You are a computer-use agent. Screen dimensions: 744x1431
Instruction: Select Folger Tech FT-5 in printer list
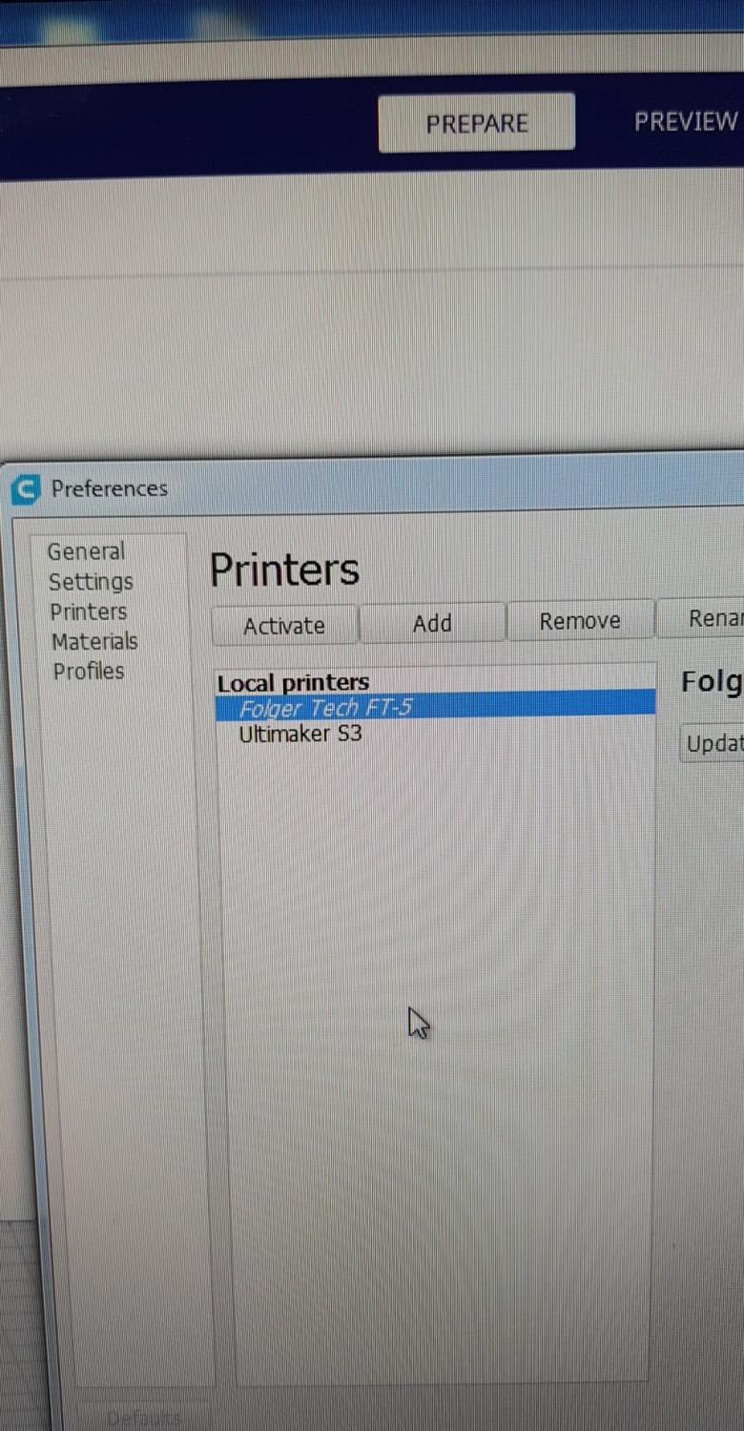click(x=435, y=707)
